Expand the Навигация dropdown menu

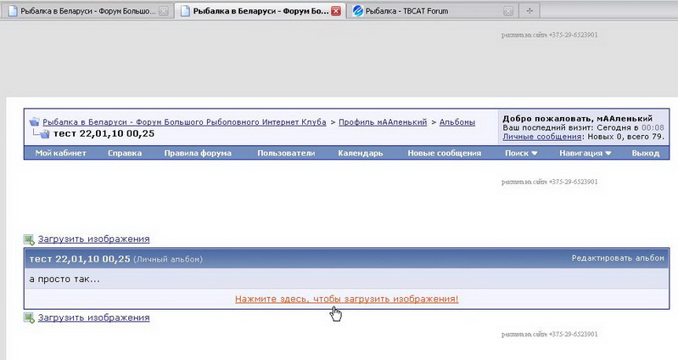[586, 154]
